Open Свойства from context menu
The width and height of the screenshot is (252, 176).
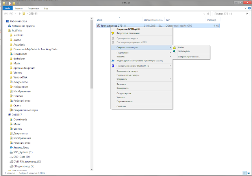tap(142, 106)
